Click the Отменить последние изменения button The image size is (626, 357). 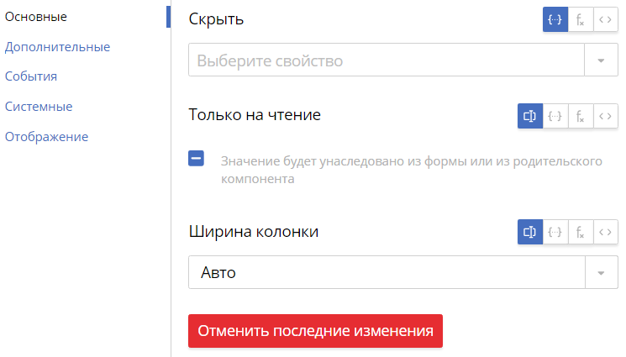[315, 331]
